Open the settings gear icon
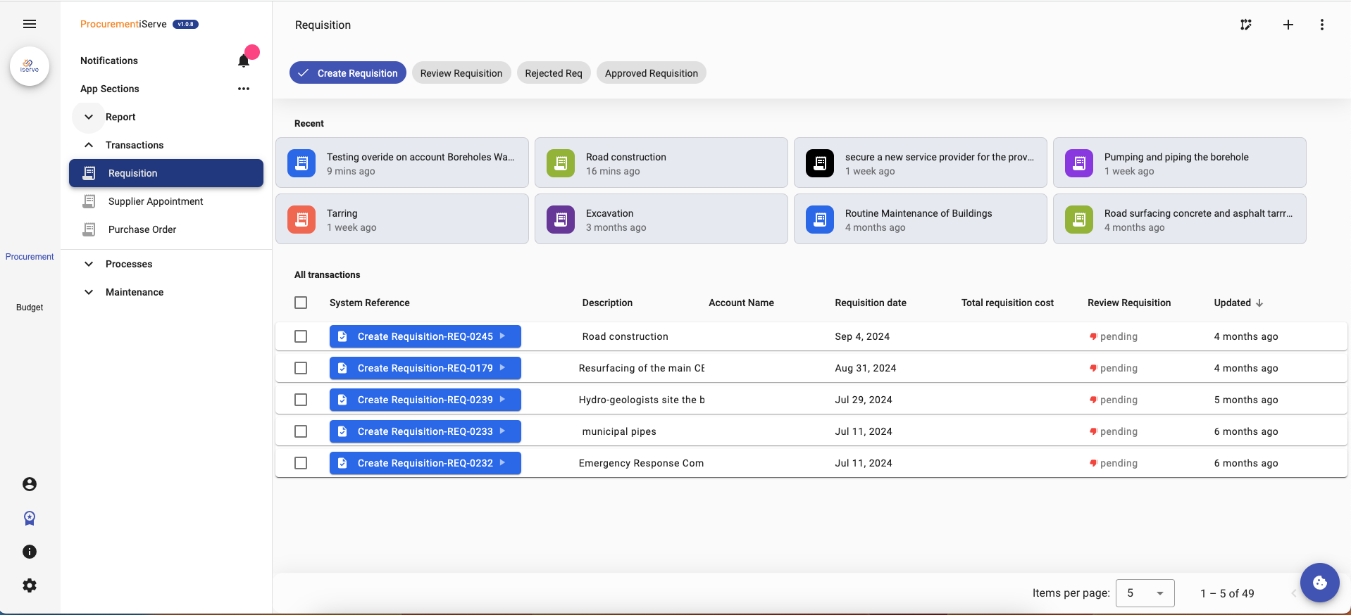1351x615 pixels. tap(30, 585)
